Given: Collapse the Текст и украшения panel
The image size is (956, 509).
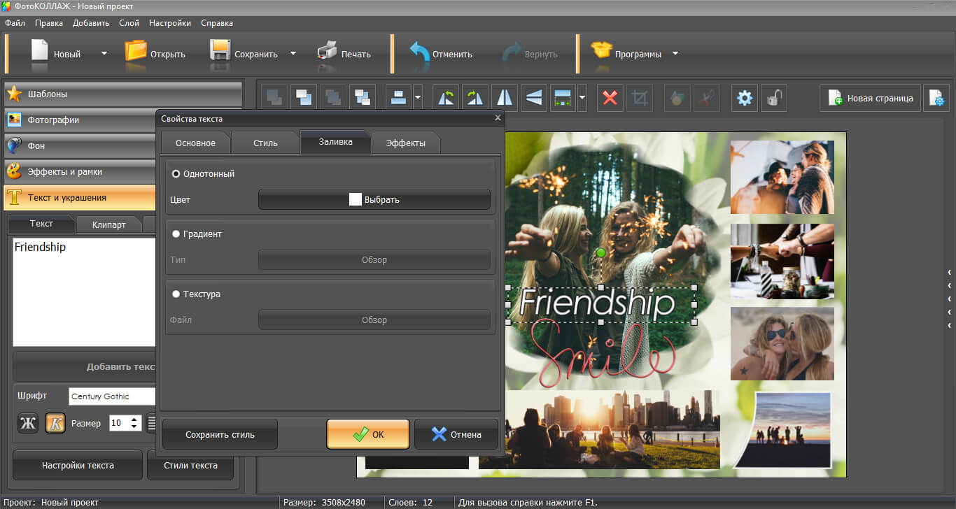Looking at the screenshot, I should click(80, 197).
